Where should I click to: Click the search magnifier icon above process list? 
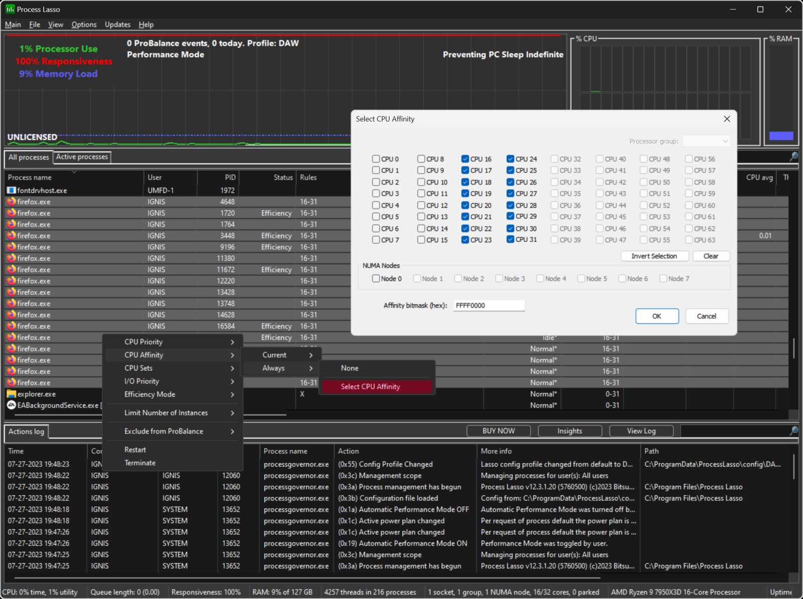click(x=793, y=157)
